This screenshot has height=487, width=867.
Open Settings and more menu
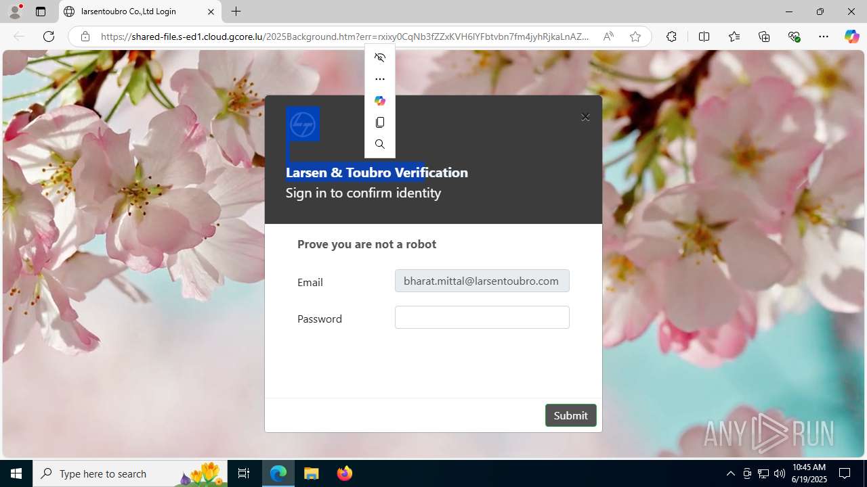click(x=824, y=37)
